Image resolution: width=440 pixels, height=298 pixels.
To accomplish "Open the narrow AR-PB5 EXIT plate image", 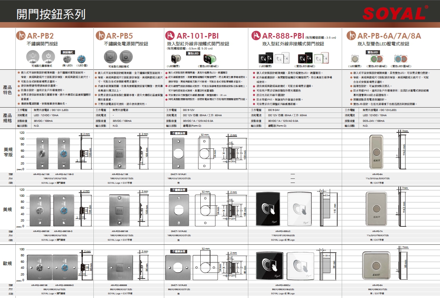I will tap(120, 153).
